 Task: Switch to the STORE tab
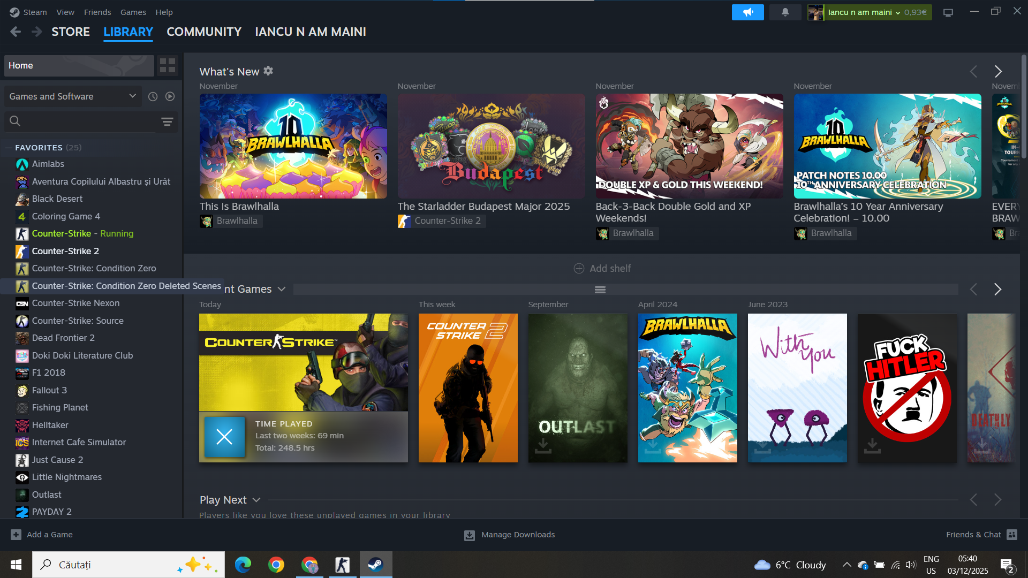70,32
